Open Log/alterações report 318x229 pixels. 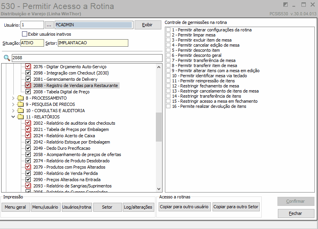(138, 207)
